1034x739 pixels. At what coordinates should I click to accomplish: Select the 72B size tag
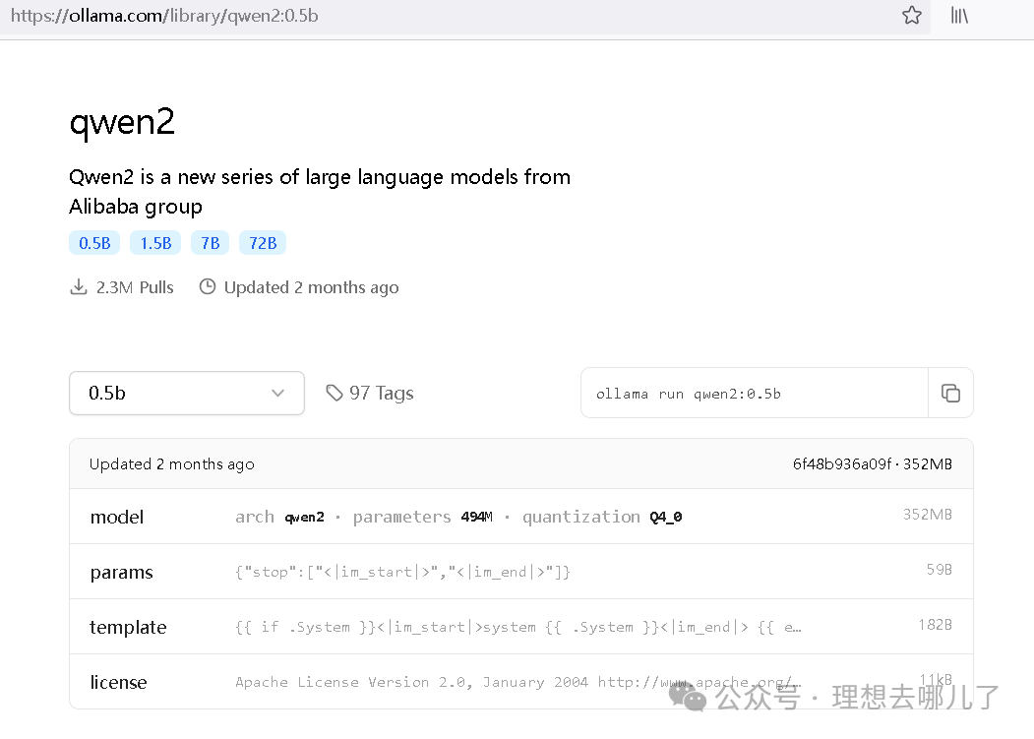[x=263, y=243]
